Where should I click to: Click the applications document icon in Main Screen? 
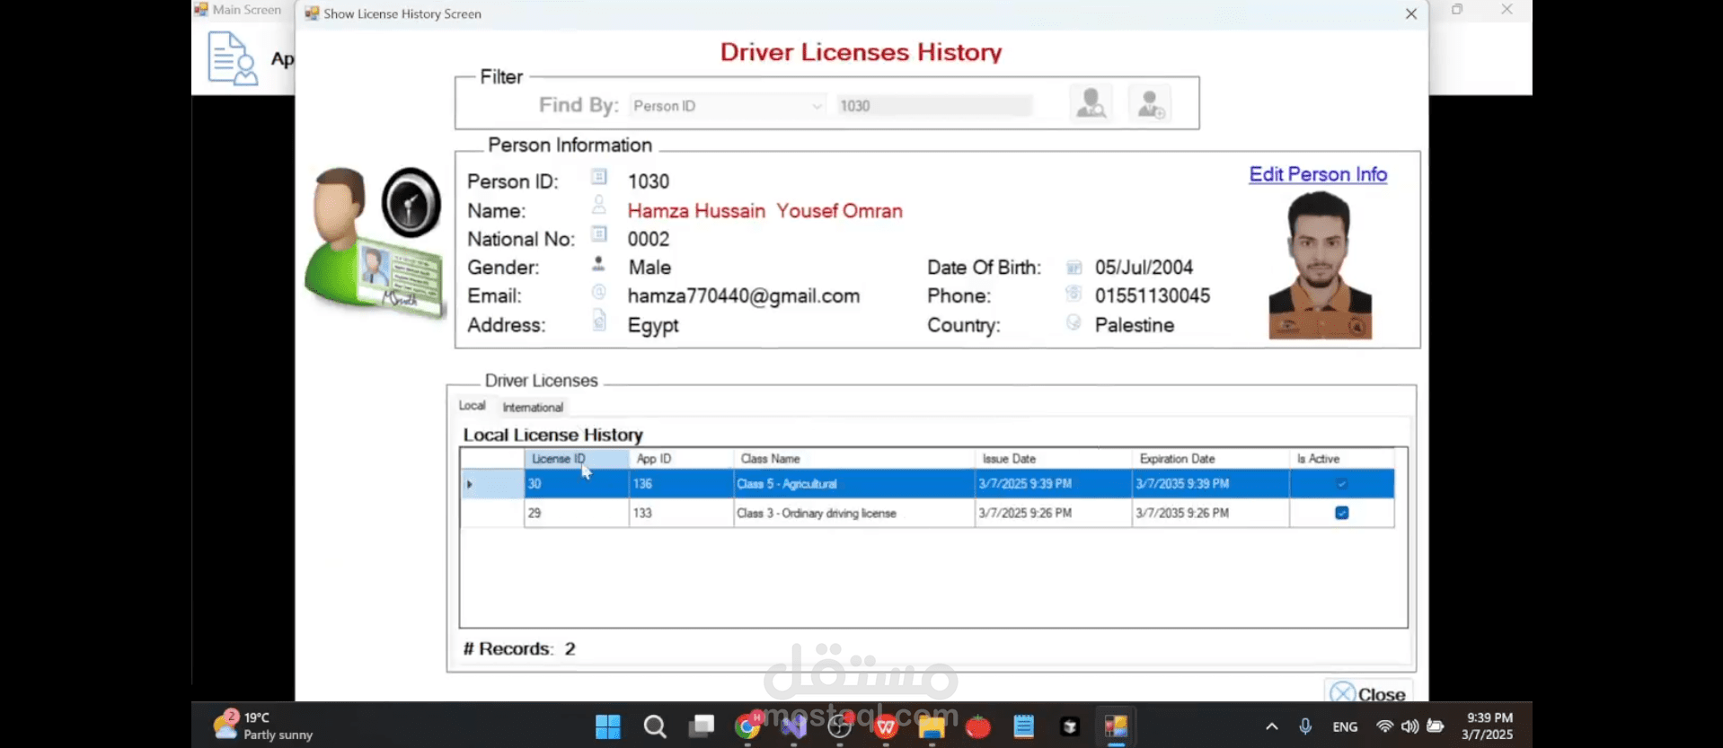coord(233,58)
